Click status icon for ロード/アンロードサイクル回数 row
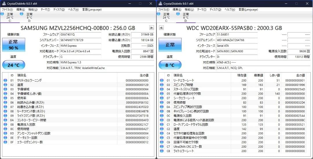This screenshot has width=313, height=159. click(162, 124)
